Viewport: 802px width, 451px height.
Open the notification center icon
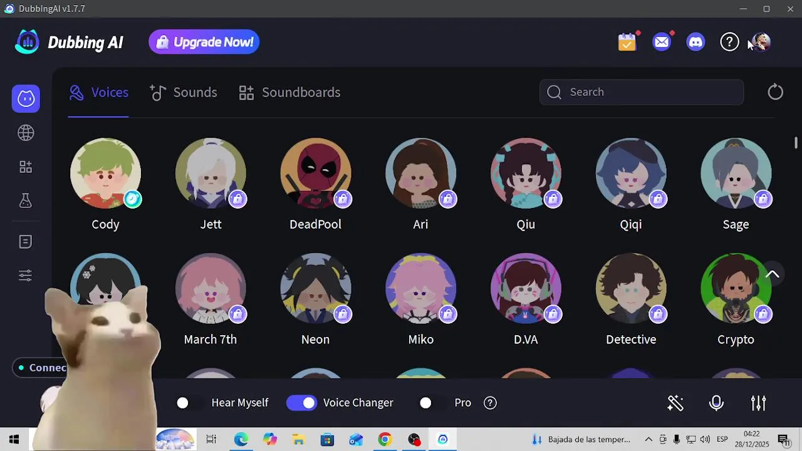click(x=783, y=440)
